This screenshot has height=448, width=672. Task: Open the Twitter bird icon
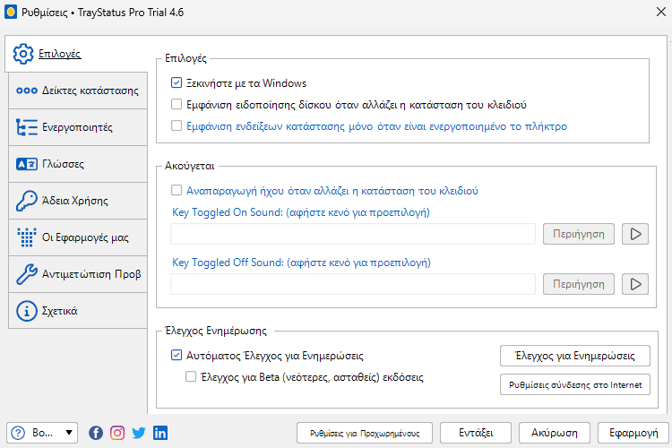click(x=139, y=433)
